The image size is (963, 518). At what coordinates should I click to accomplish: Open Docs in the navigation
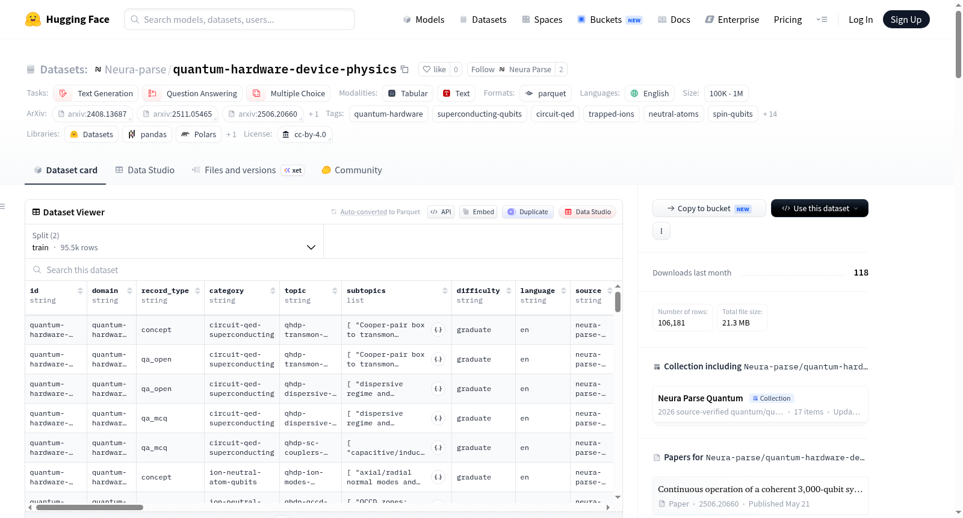(674, 20)
